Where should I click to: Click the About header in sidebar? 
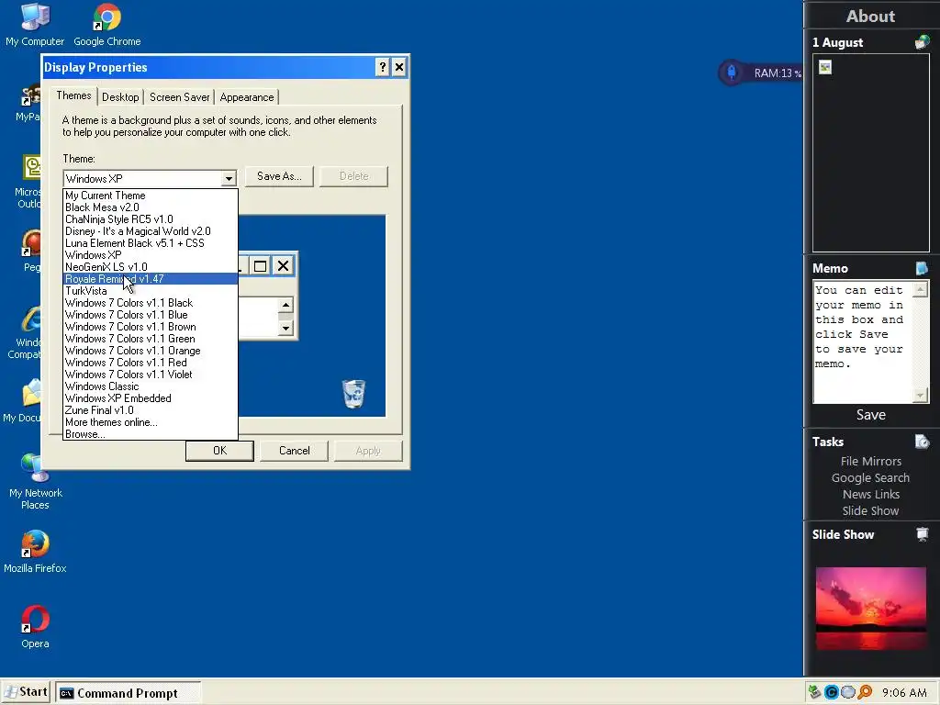tap(870, 17)
